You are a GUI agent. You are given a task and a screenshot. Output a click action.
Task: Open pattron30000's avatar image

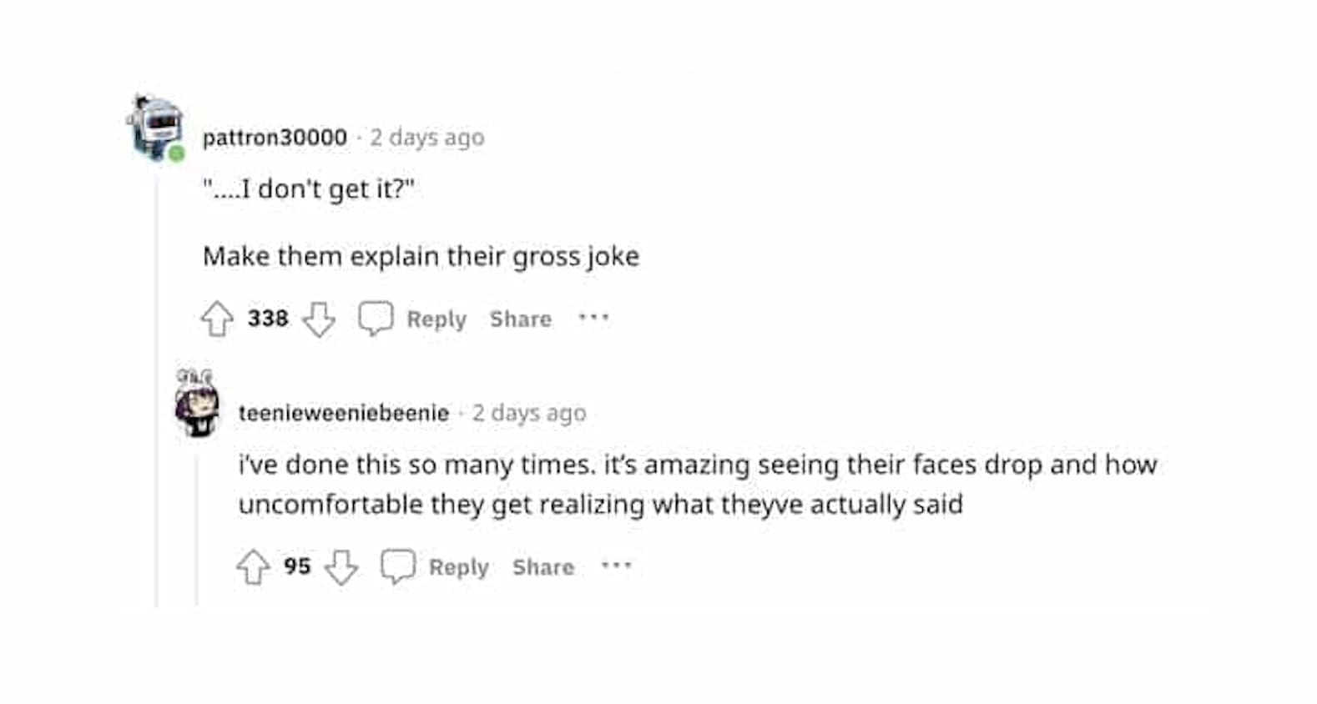[x=155, y=128]
